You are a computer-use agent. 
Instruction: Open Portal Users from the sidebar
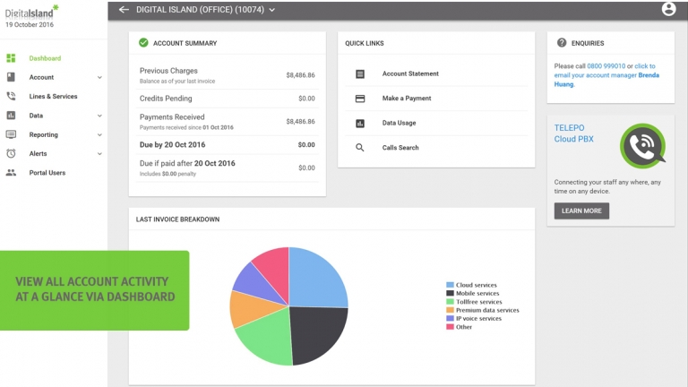(47, 172)
